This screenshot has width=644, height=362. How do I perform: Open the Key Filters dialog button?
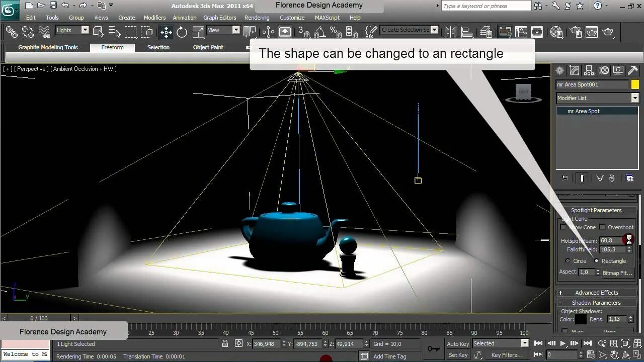[507, 355]
